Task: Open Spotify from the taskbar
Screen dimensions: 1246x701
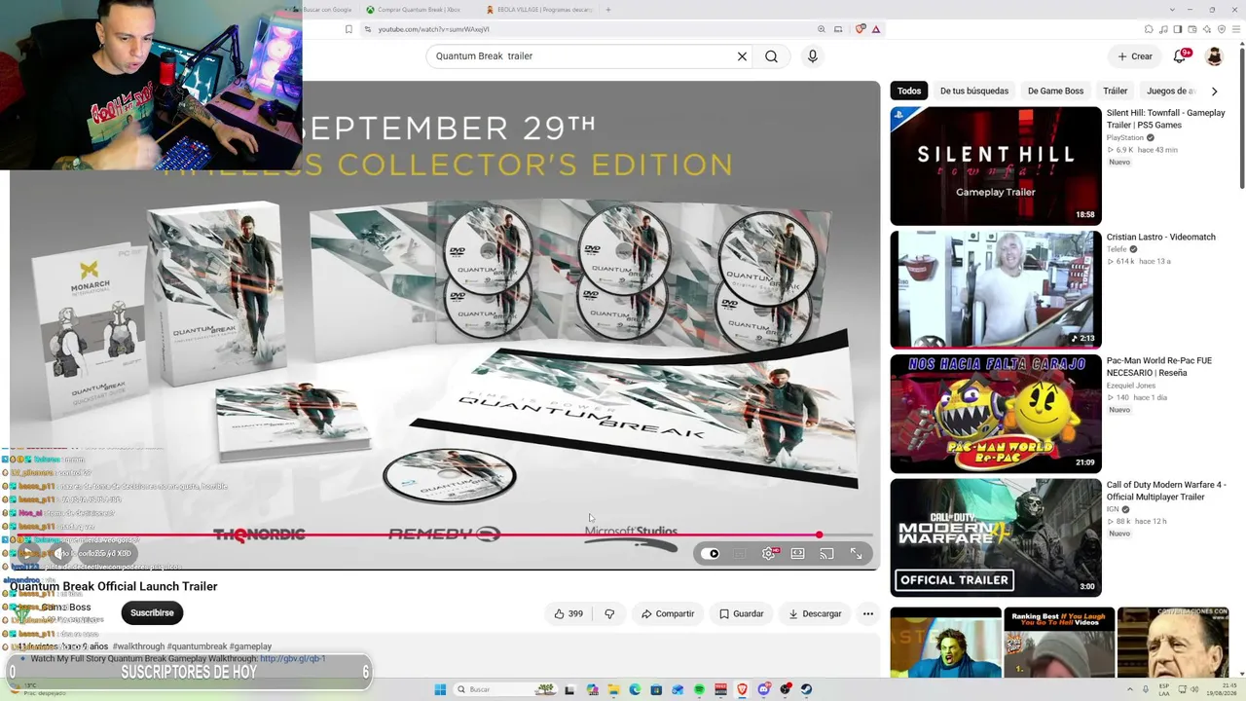Action: pos(699,689)
